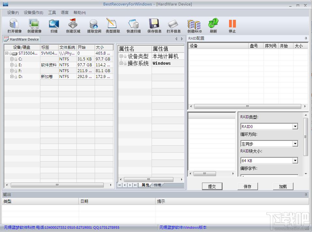Open 快速扫描 (Quick Scan) tool
Image resolution: width=312 pixels, height=232 pixels.
pos(133,24)
